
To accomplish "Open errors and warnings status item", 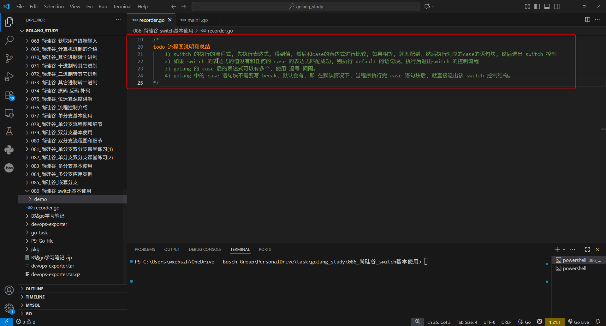I will coord(26,322).
